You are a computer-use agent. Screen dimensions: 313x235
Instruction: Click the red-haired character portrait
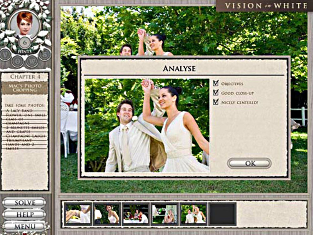25,23
